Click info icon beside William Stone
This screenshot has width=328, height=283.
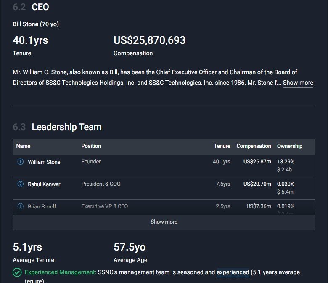21,162
